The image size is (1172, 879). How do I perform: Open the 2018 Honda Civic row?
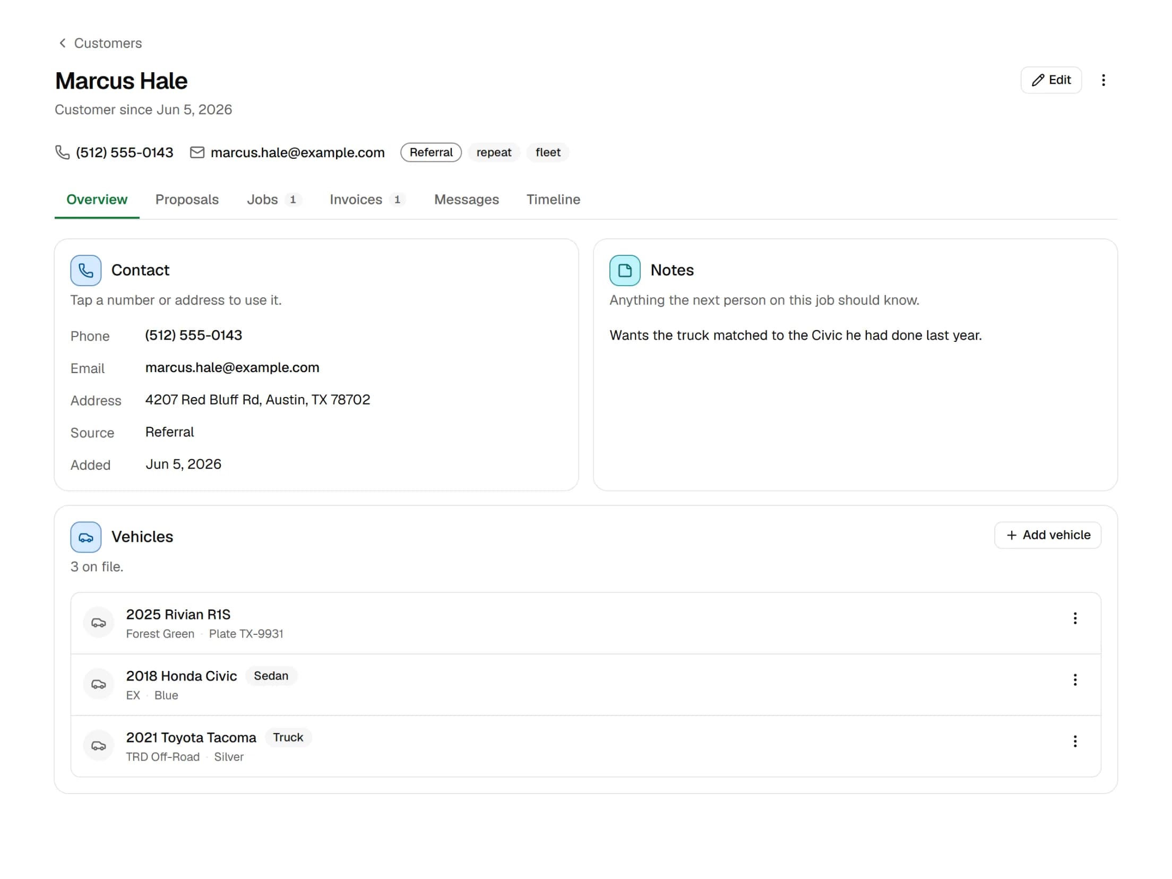[x=585, y=685]
